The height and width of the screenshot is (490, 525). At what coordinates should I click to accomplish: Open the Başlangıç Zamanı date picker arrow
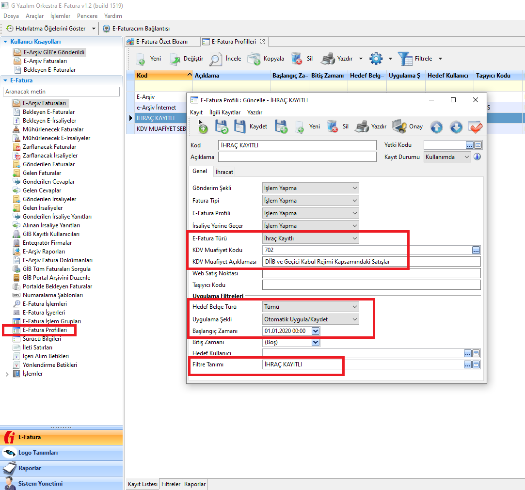click(x=316, y=331)
